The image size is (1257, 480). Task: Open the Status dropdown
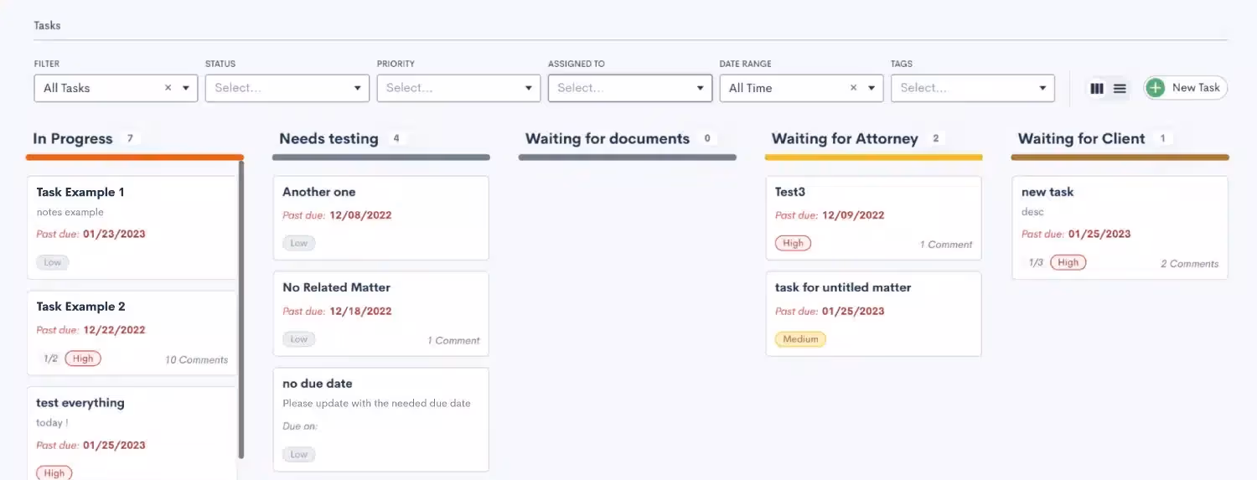287,88
